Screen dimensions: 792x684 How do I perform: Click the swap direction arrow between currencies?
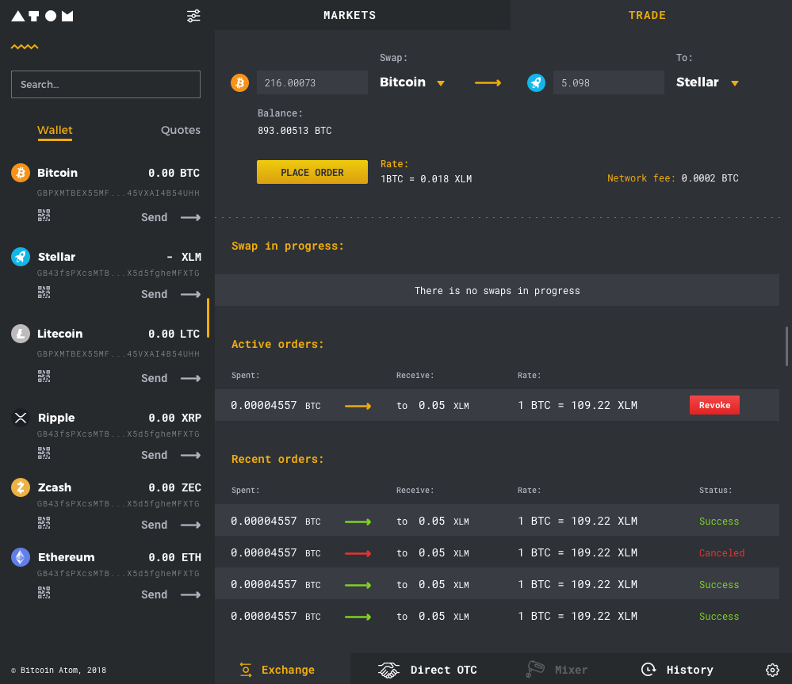[x=488, y=82]
